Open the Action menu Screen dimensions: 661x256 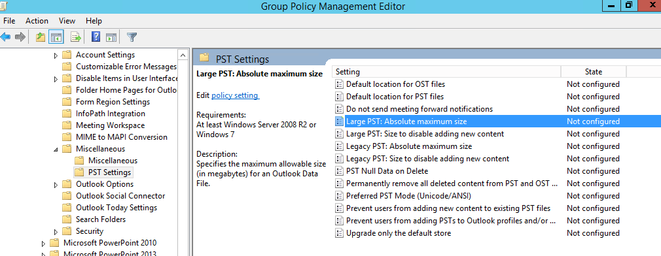point(37,21)
